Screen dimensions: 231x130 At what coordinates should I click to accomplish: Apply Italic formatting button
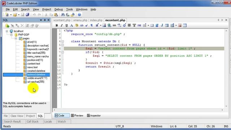tap(62, 25)
